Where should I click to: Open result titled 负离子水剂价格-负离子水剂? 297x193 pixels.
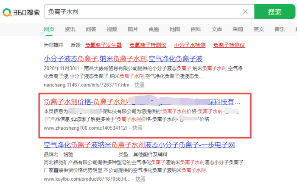pyautogui.click(x=142, y=102)
